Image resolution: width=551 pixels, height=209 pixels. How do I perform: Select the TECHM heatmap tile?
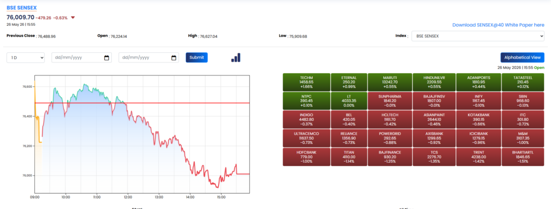tap(306, 82)
